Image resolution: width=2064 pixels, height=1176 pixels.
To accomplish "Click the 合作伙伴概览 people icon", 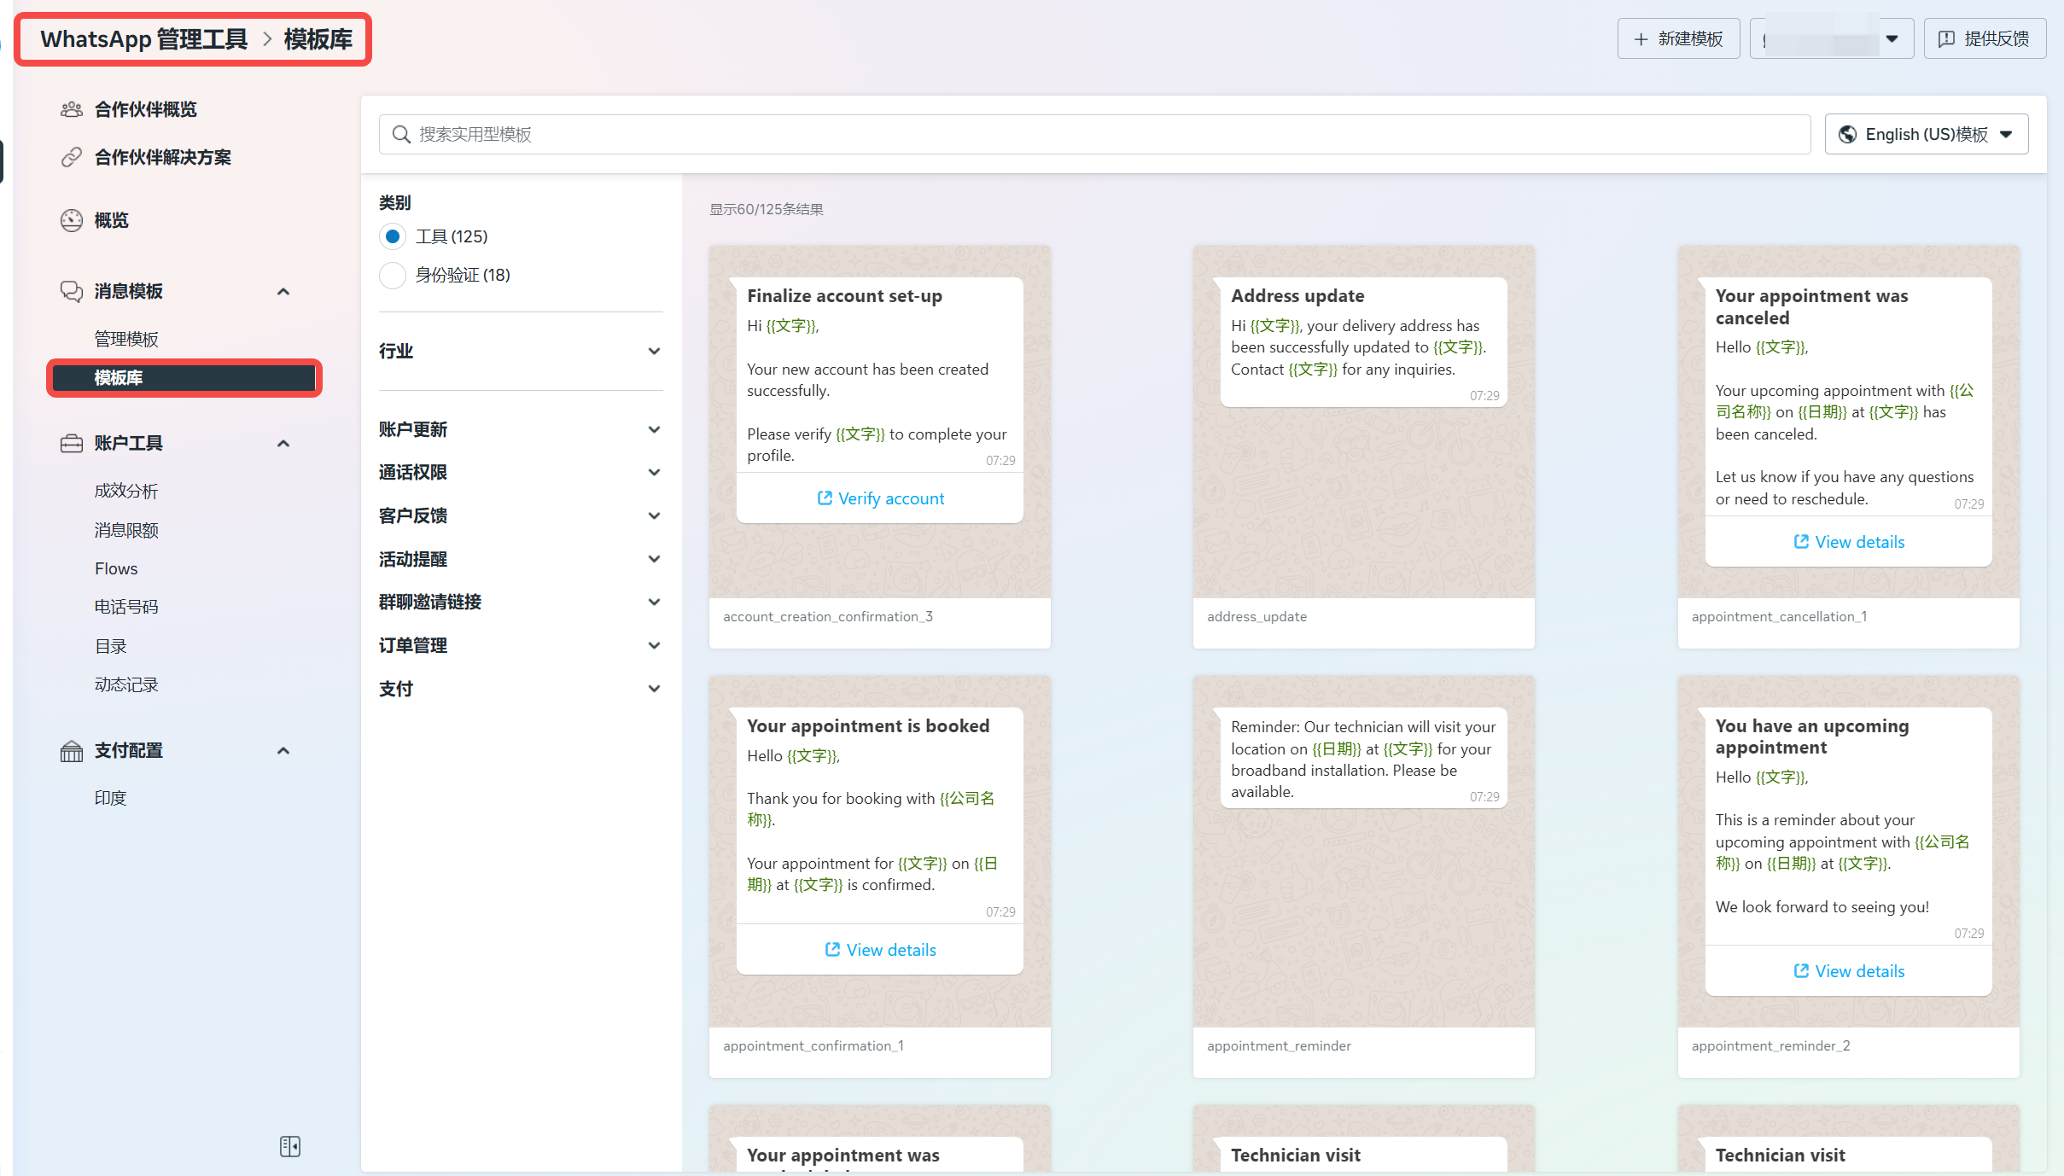I will pos(72,109).
